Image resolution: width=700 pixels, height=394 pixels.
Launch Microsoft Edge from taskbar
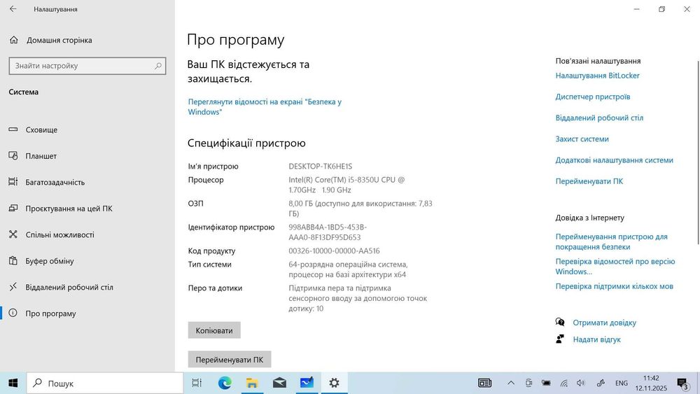(x=225, y=383)
